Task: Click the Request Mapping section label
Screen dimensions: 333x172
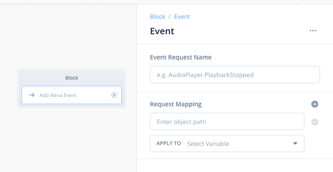Action: pyautogui.click(x=176, y=104)
